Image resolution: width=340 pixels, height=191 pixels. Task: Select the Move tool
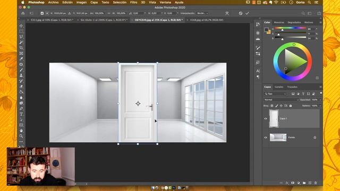tap(21, 26)
